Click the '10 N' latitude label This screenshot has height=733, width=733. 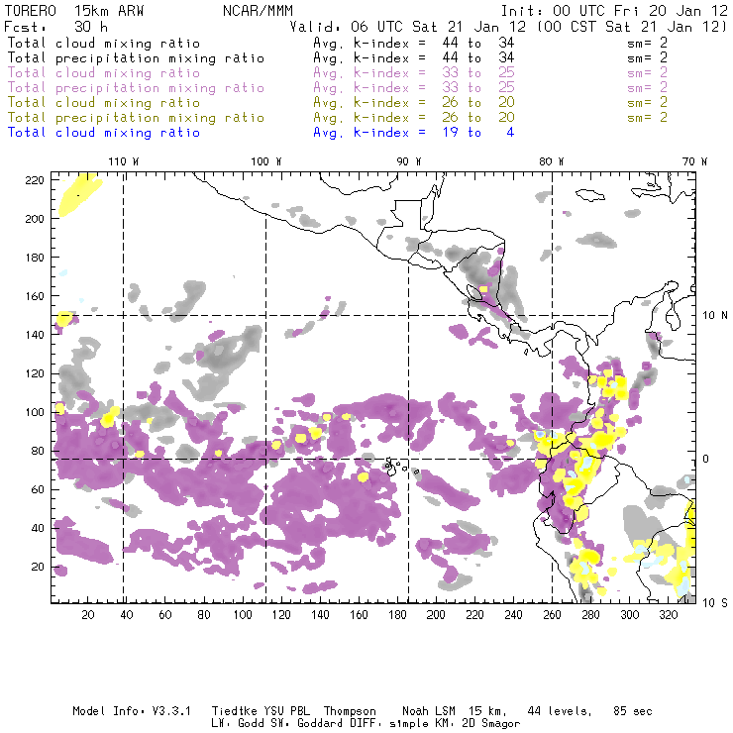715,316
